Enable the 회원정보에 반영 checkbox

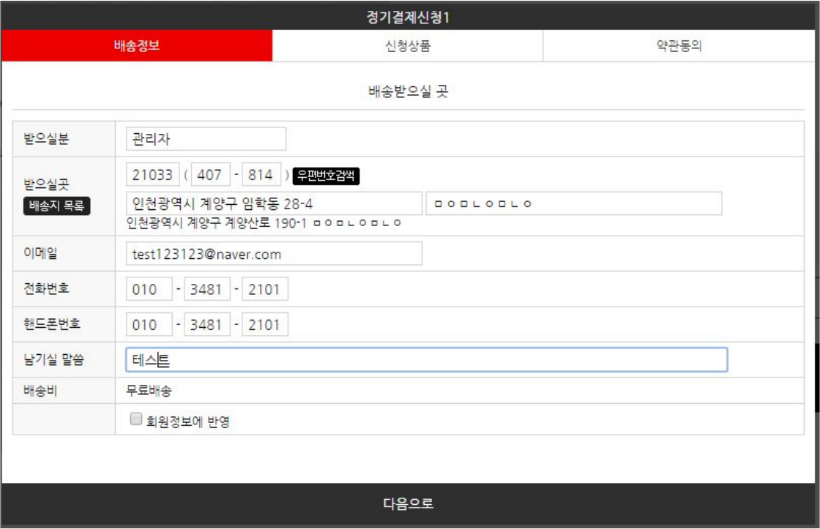point(135,420)
